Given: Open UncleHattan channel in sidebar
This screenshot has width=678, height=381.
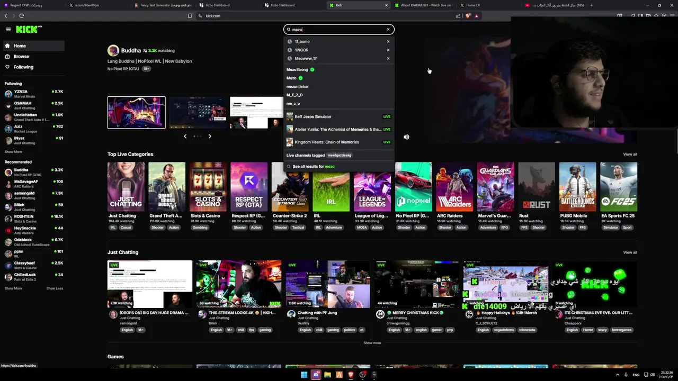Looking at the screenshot, I should coord(33,117).
